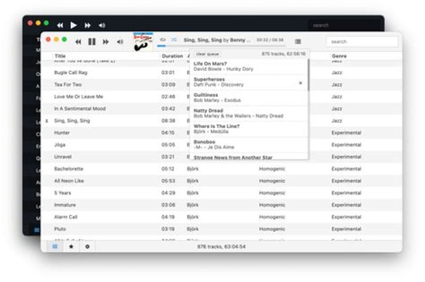Screen dimensions: 425x282
Task: Toggle shuffle mode
Action: coord(174,40)
